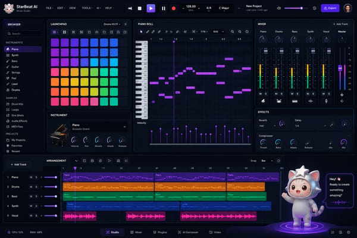The height and width of the screenshot is (238, 357).
Task: Click Add Track in the Mixer panel
Action: [340, 24]
